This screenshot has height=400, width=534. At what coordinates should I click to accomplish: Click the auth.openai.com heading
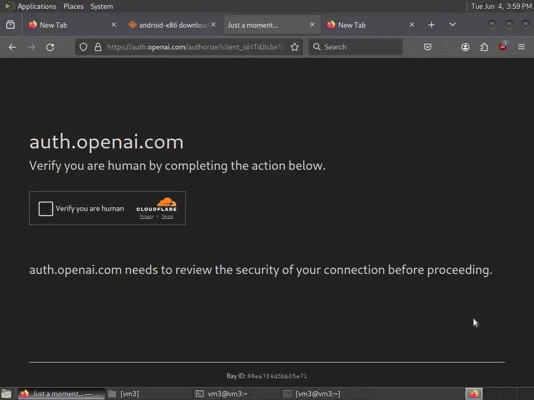point(106,142)
